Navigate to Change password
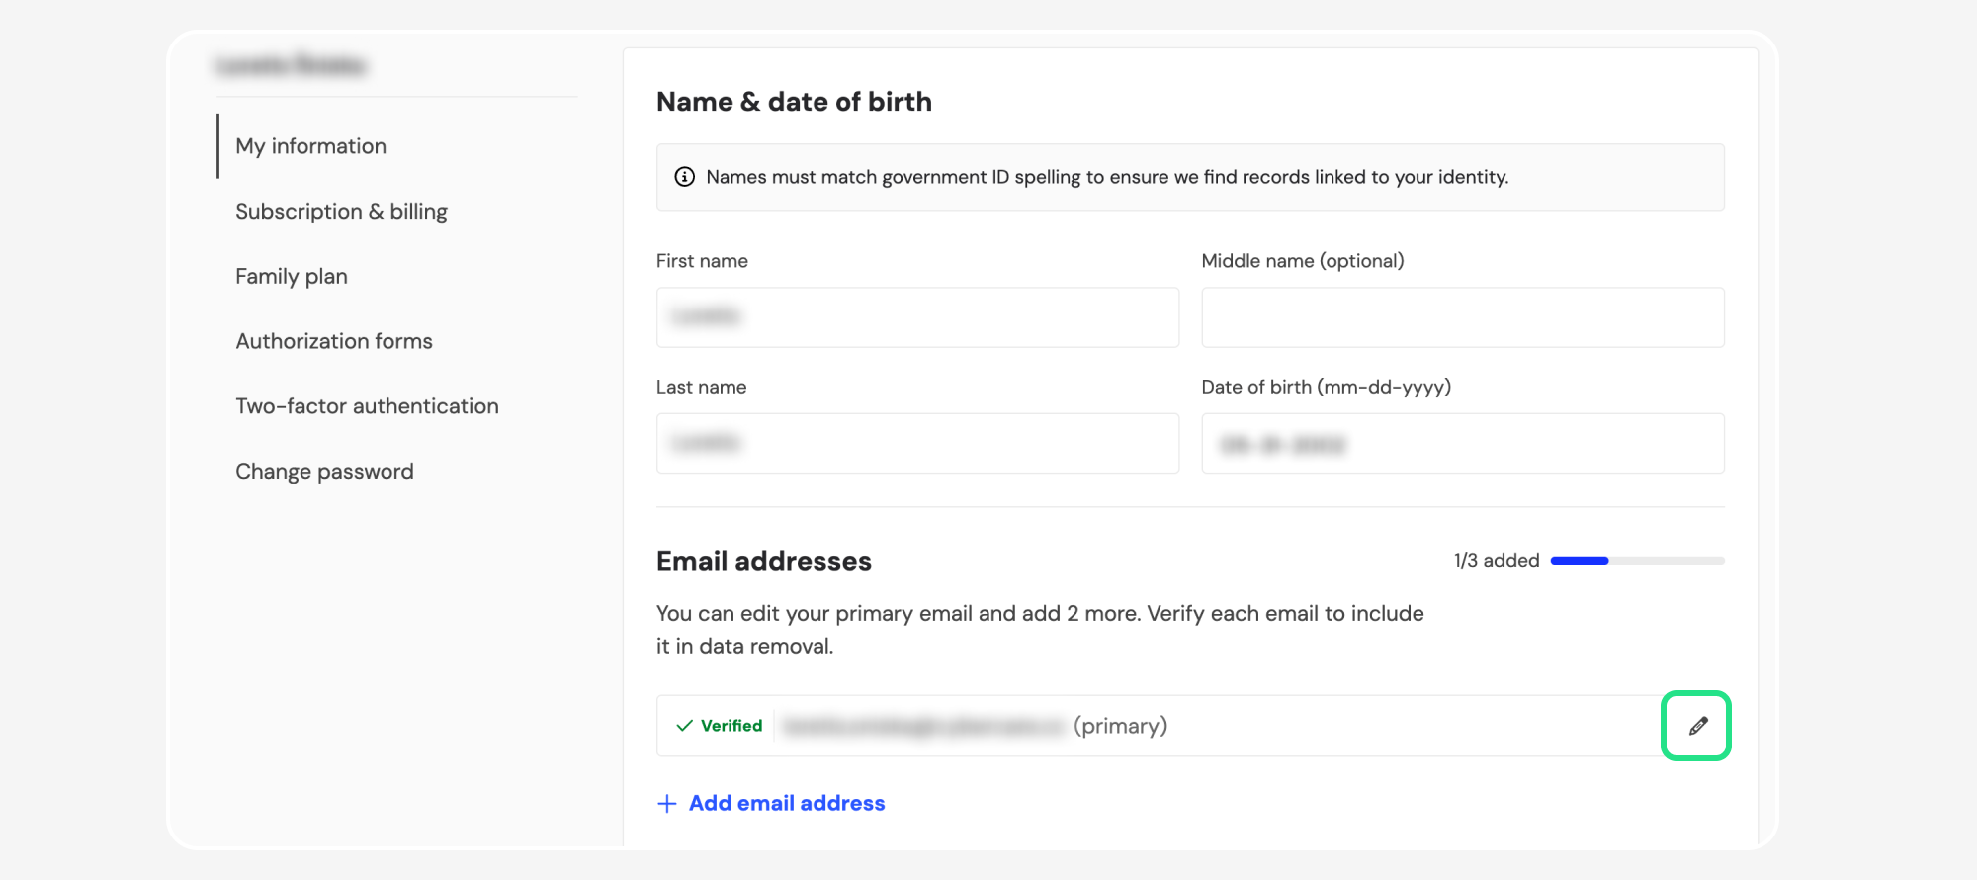 pos(324,472)
